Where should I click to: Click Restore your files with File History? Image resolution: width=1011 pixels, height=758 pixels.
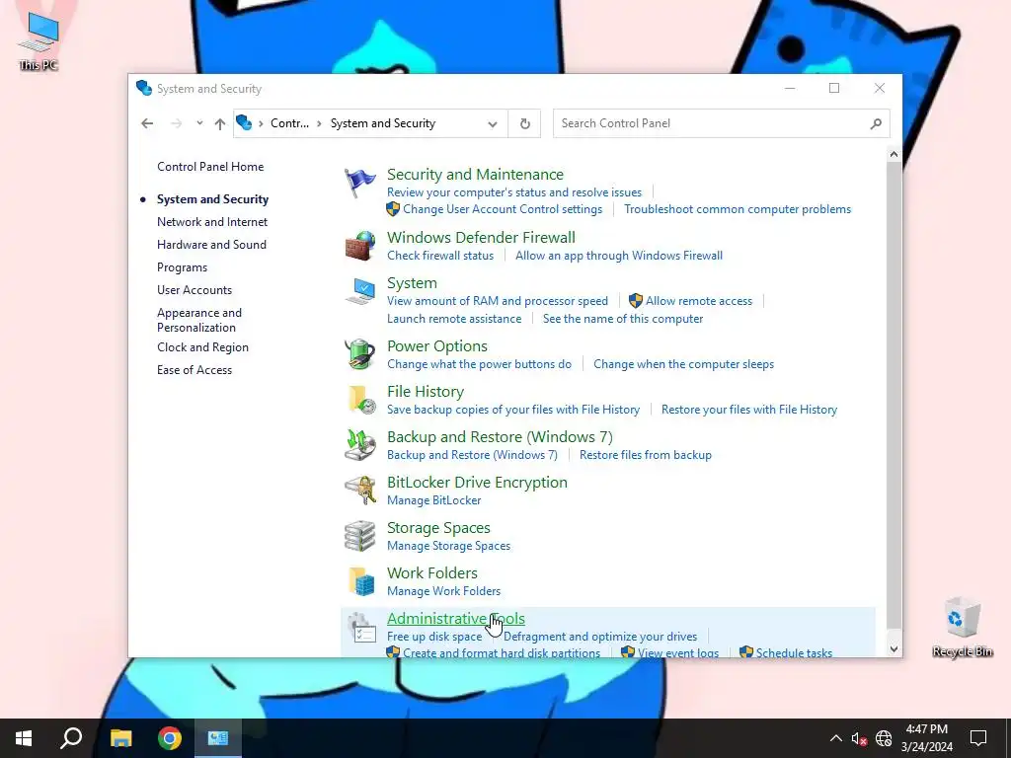click(x=749, y=410)
